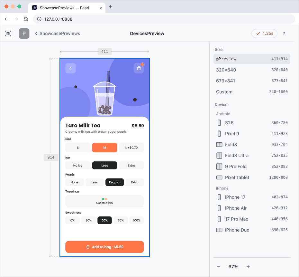
Task: Select the 320×640 size preset
Action: coord(252,70)
